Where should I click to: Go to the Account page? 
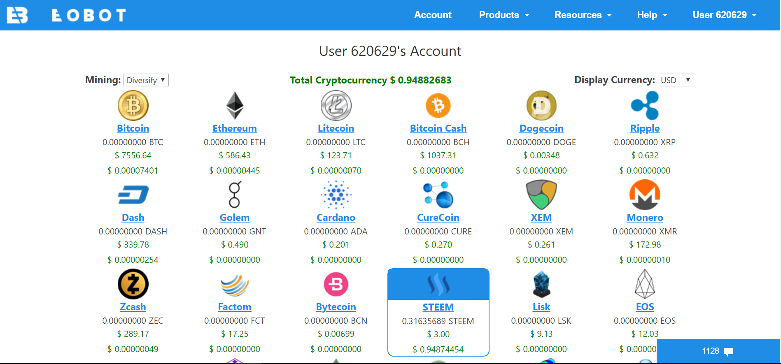pos(433,15)
